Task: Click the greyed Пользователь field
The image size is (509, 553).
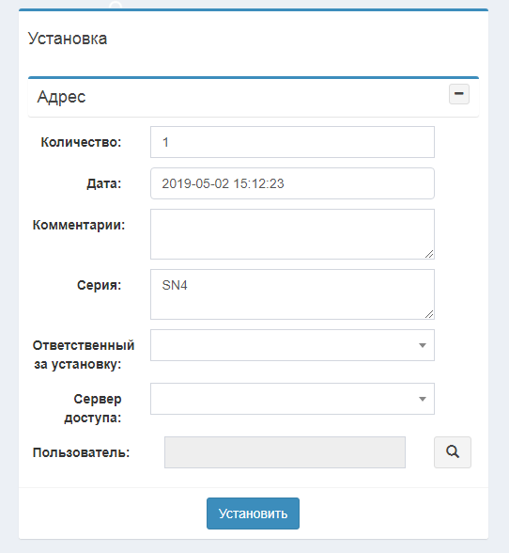Action: [x=285, y=452]
